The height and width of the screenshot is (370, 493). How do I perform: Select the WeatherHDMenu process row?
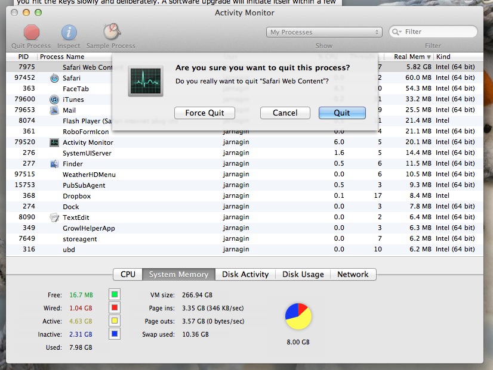(245, 175)
